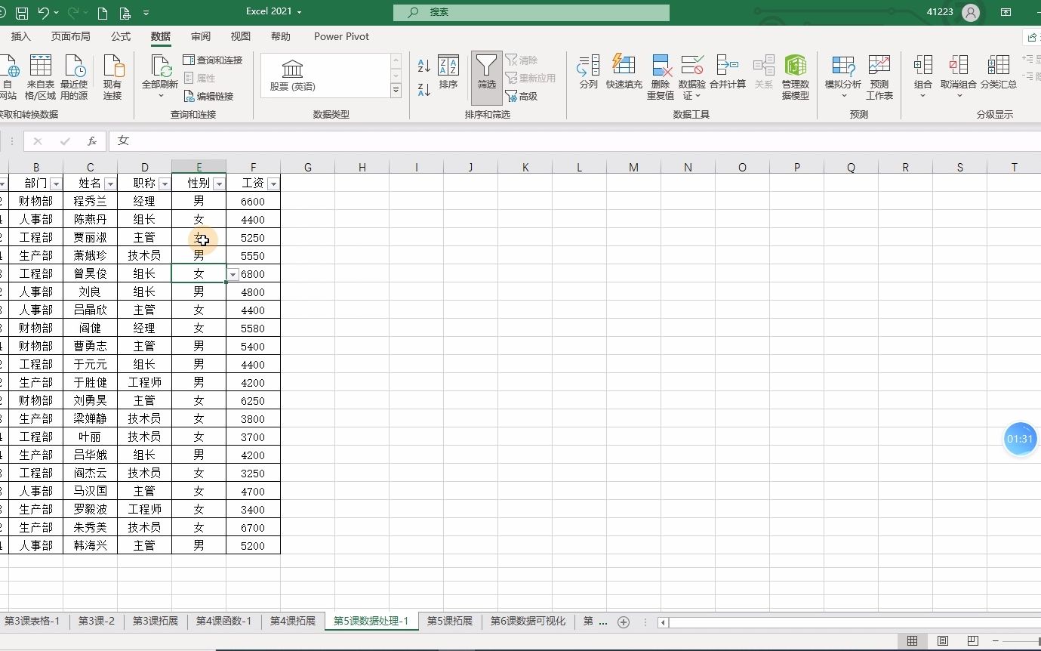Viewport: 1041px width, 651px height.
Task: Select Page Layout view in status bar
Action: click(x=943, y=641)
